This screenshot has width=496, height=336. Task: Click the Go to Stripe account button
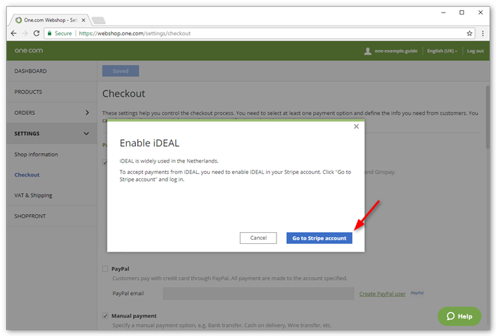319,238
